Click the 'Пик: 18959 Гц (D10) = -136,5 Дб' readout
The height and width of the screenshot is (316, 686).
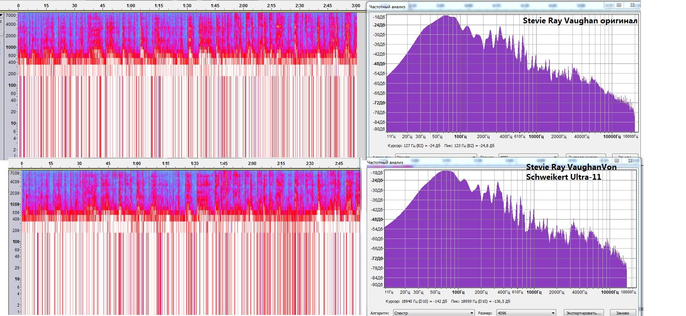point(481,301)
